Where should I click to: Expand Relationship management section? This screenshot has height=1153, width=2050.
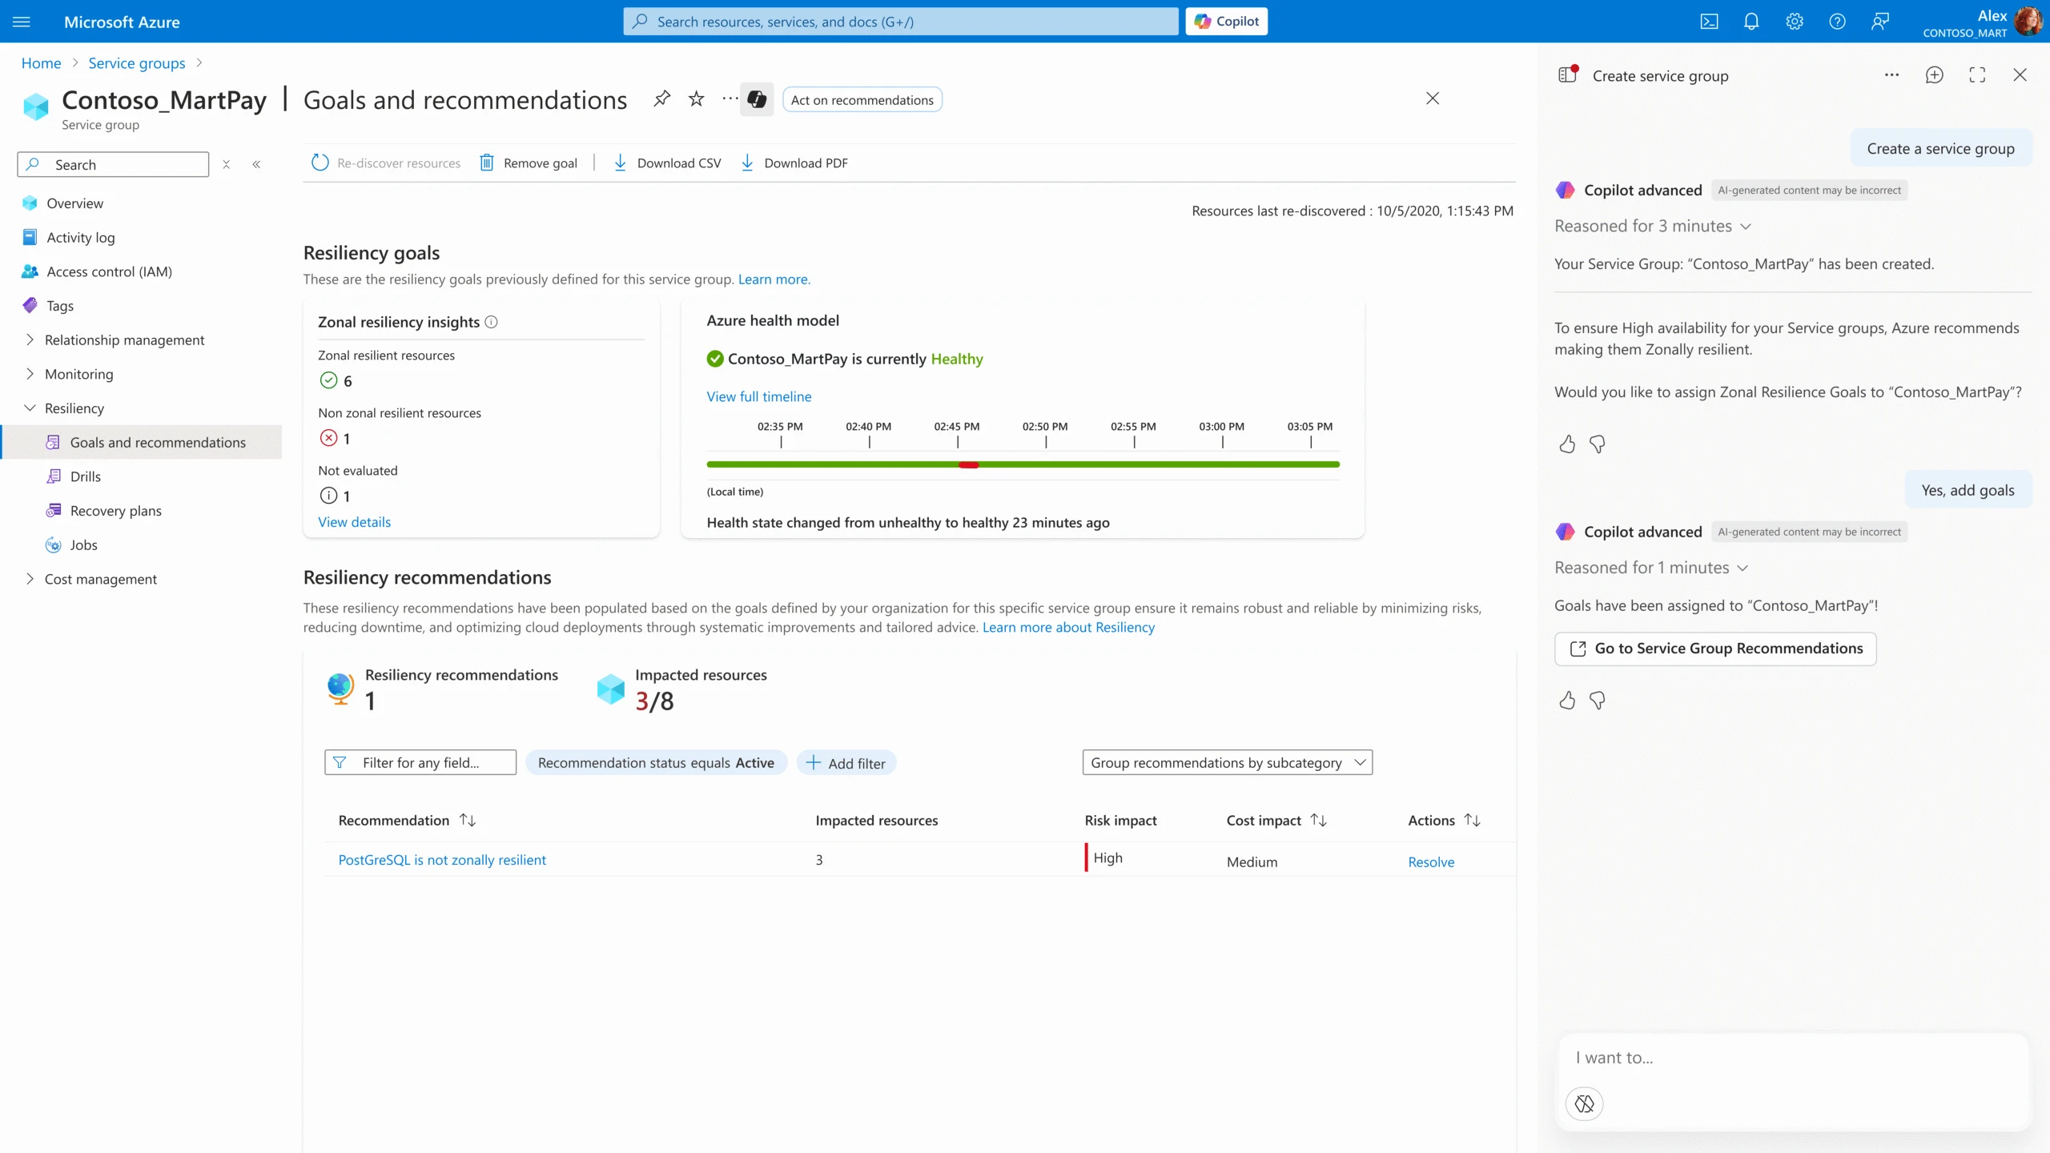pyautogui.click(x=30, y=339)
